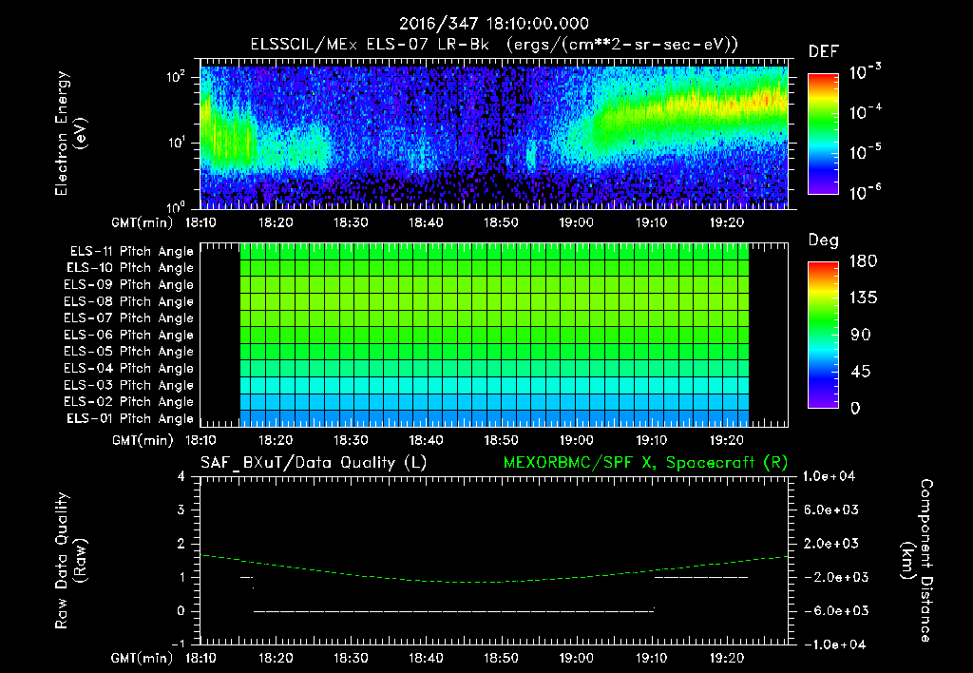
Task: Click the 4 tick on Raw Data Quality axis
Action: 181,476
